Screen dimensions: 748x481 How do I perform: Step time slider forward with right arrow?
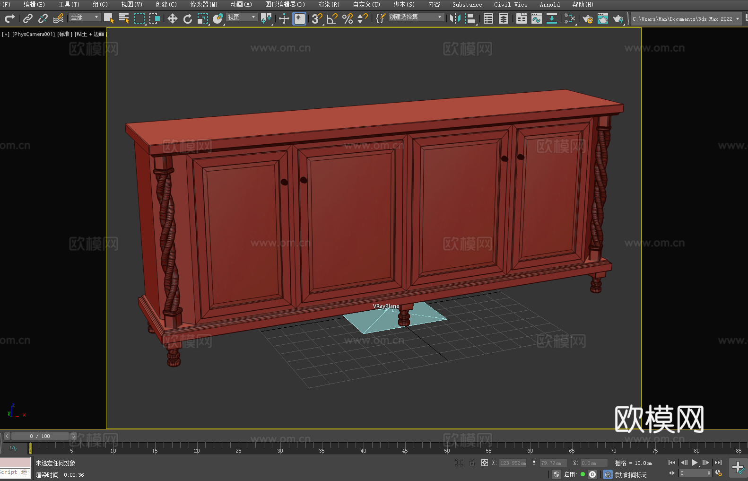click(x=73, y=436)
